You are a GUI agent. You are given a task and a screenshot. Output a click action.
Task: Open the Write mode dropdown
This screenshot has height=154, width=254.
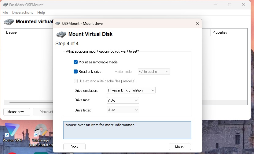coord(154,72)
